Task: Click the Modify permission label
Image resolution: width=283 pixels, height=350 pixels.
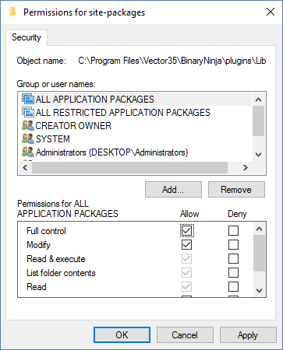Action: 38,245
